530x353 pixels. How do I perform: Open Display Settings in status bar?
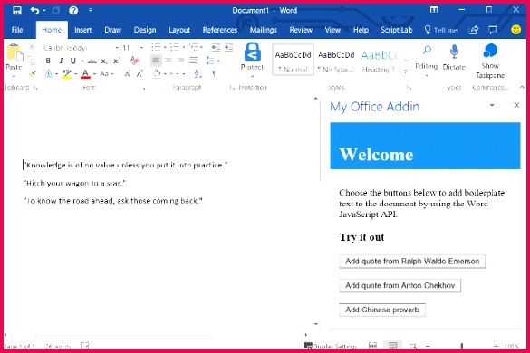pos(330,347)
